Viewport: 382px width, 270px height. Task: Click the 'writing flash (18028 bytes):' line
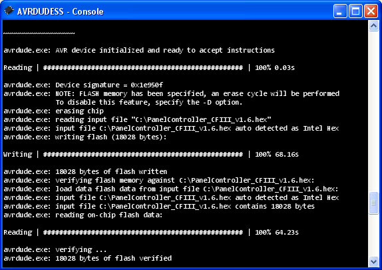[x=85, y=137]
